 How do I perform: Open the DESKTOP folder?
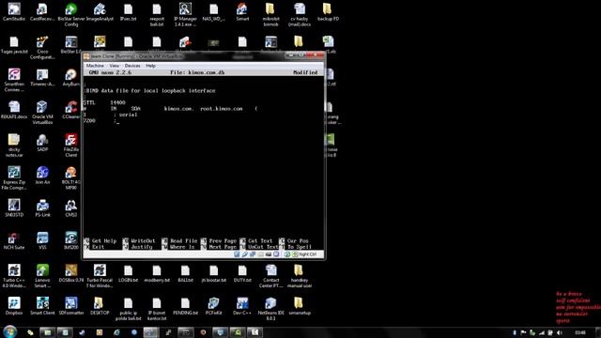[x=100, y=306]
